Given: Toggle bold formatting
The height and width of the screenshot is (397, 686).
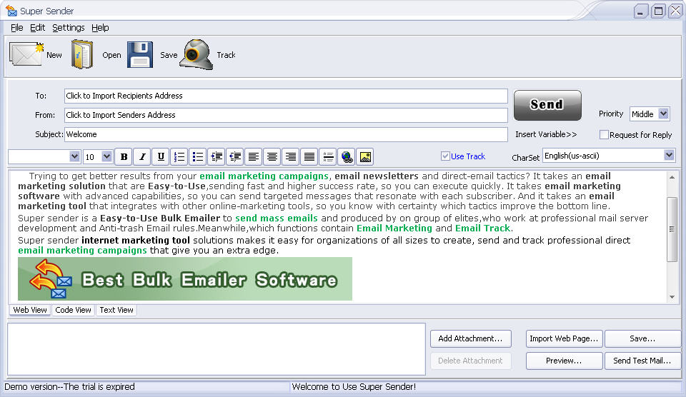Looking at the screenshot, I should click(x=124, y=156).
